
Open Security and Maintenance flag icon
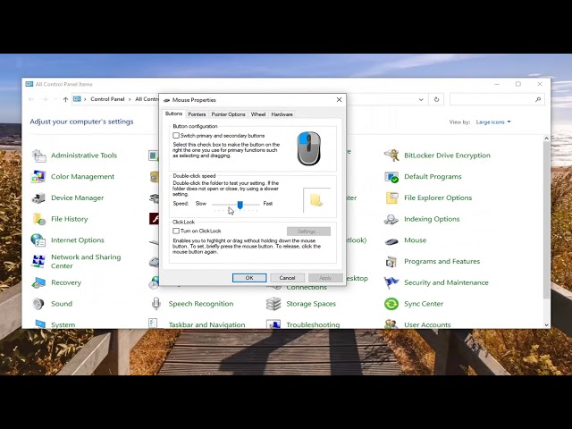coord(391,282)
